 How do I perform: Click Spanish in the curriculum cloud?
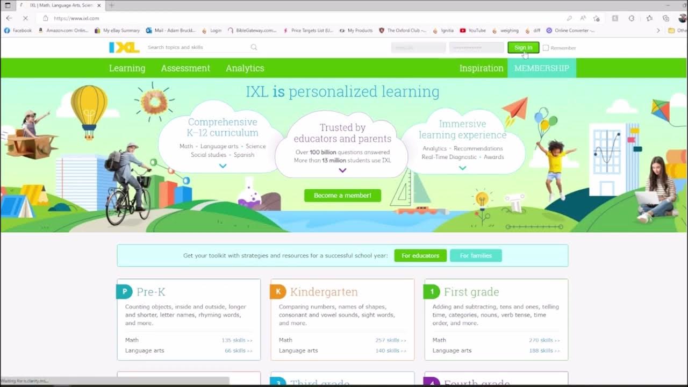pyautogui.click(x=244, y=155)
